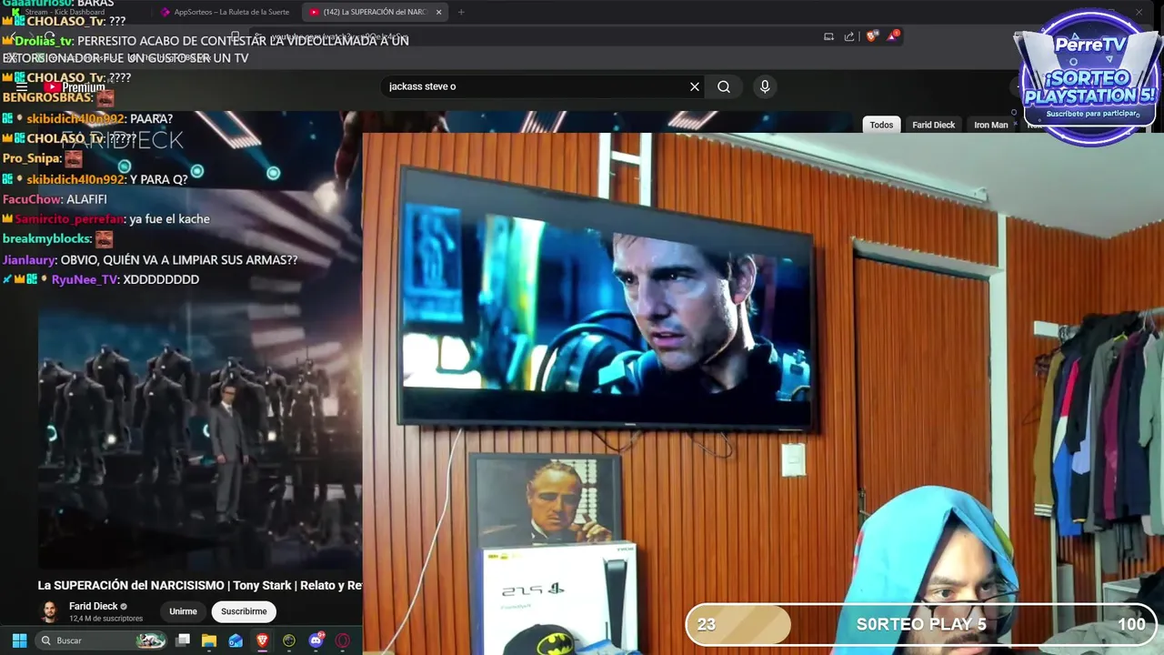Click chat username 'Pro_Snipa'

31,158
